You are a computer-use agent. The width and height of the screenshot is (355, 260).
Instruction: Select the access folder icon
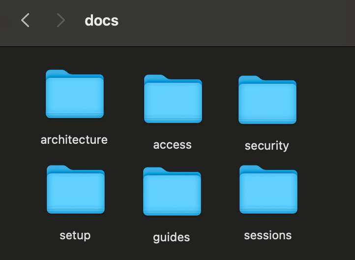(x=173, y=99)
